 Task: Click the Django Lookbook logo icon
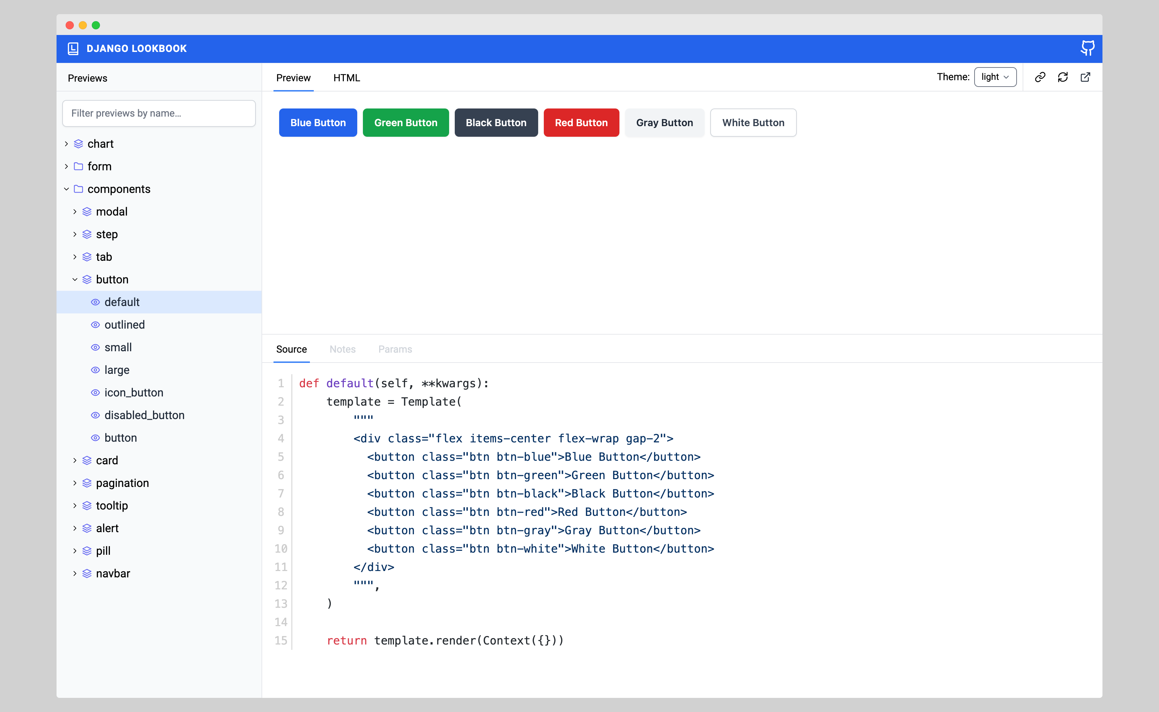tap(73, 48)
